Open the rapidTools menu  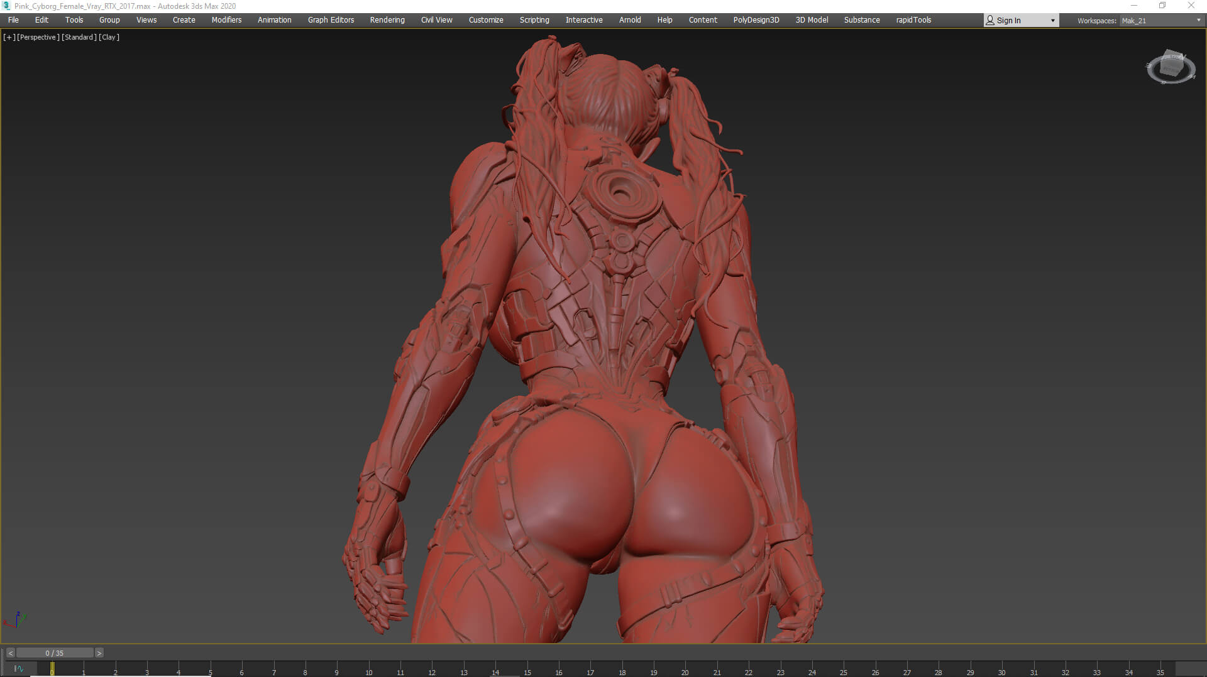click(x=914, y=20)
